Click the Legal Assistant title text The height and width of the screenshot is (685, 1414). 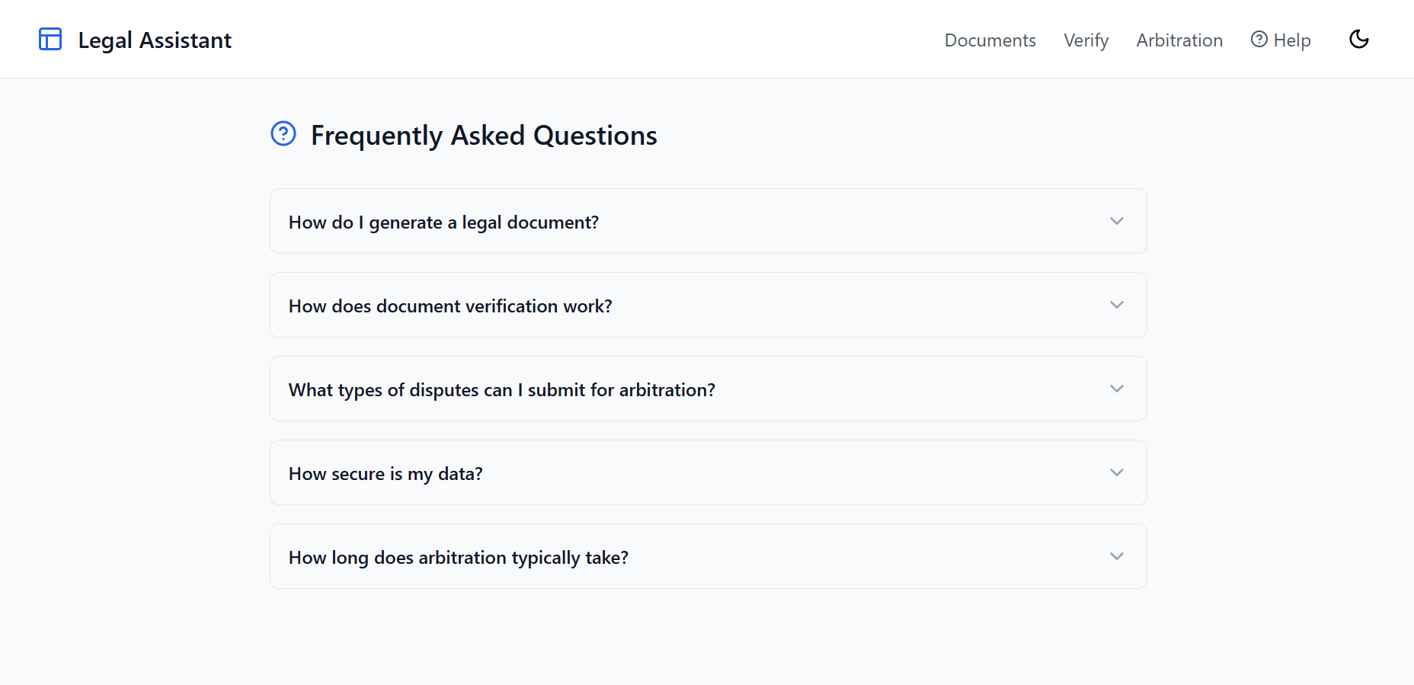(x=155, y=40)
